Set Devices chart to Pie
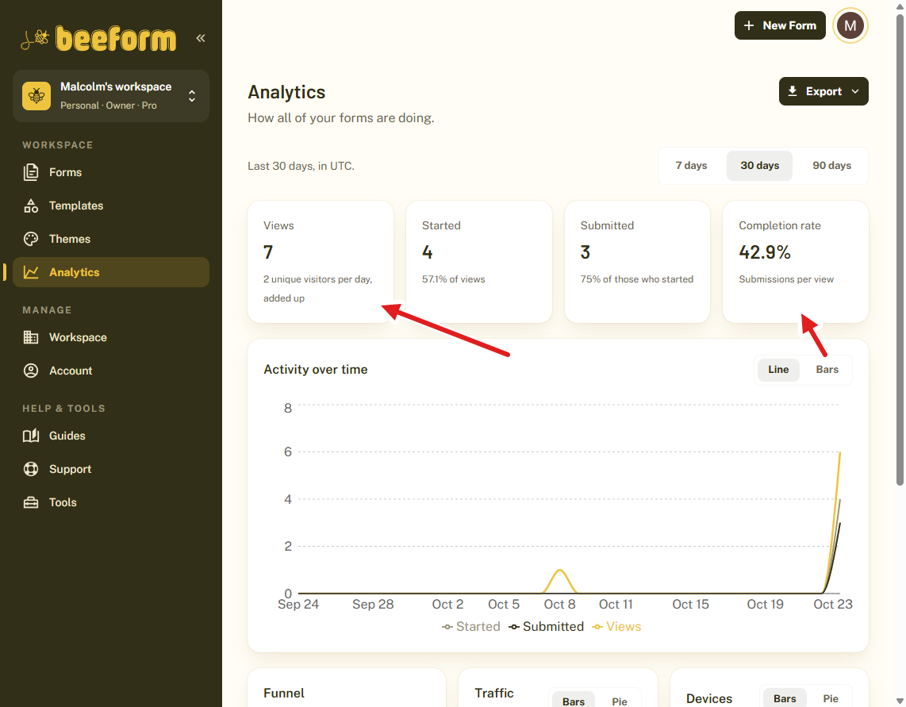The width and height of the screenshot is (906, 707). tap(831, 698)
